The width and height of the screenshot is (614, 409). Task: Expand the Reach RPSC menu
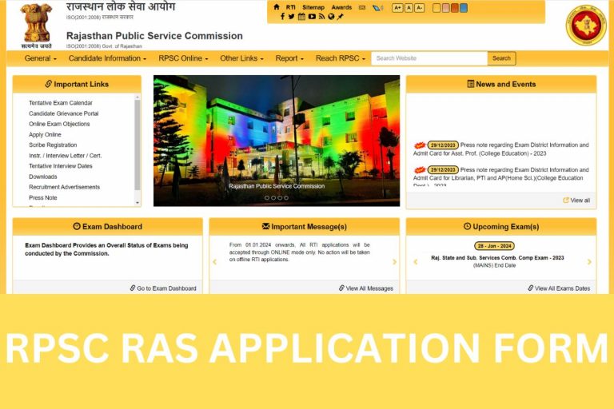[x=341, y=58]
